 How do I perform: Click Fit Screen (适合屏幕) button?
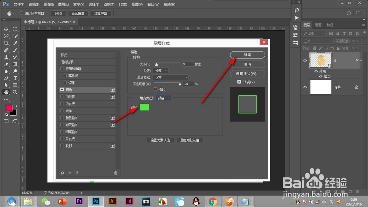pyautogui.click(x=78, y=13)
